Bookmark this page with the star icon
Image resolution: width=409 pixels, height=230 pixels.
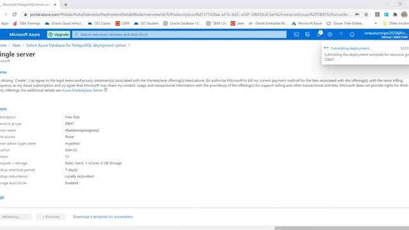pos(366,15)
